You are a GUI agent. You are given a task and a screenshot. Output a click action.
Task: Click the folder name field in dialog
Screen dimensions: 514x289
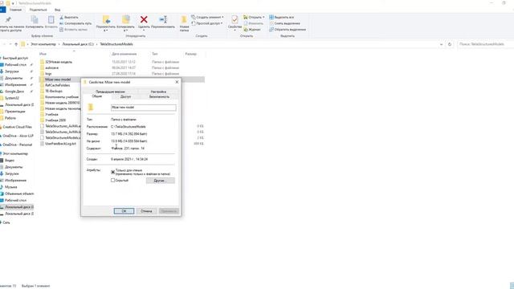(143, 108)
